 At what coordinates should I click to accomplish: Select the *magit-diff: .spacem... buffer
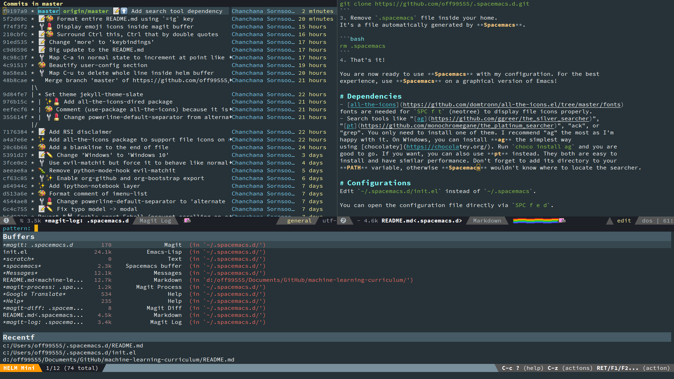pos(337,308)
